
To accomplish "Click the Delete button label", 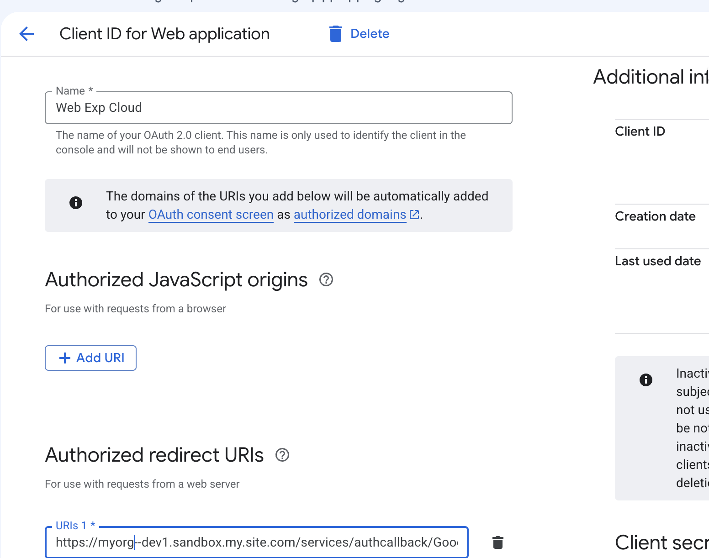I will click(x=370, y=34).
